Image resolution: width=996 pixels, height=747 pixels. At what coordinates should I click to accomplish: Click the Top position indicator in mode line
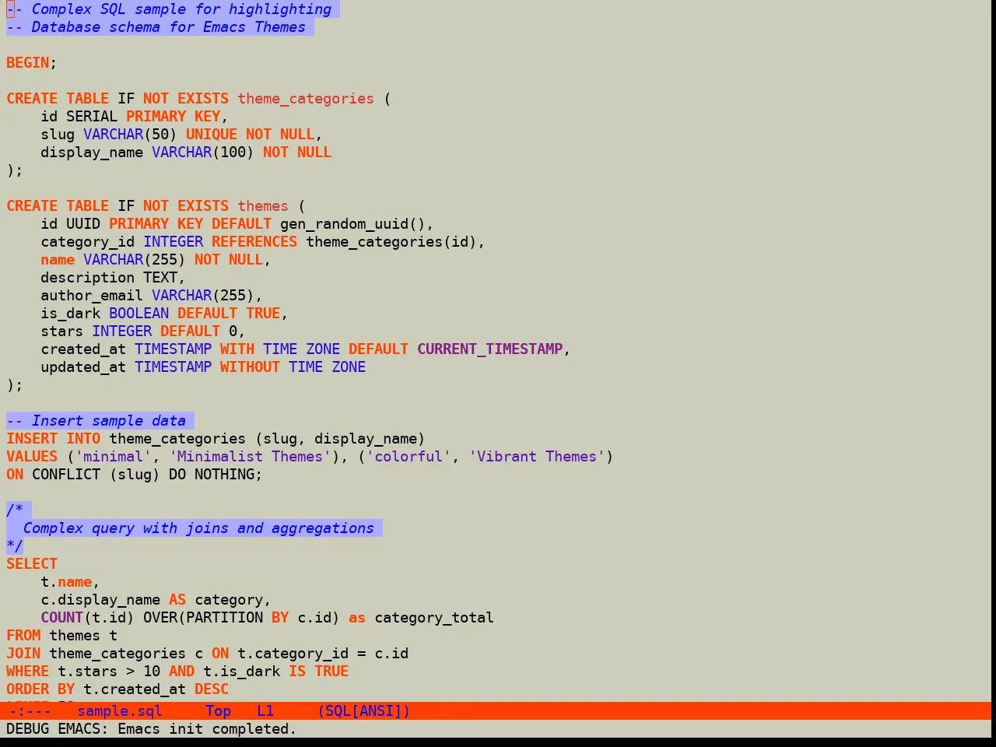pos(219,710)
